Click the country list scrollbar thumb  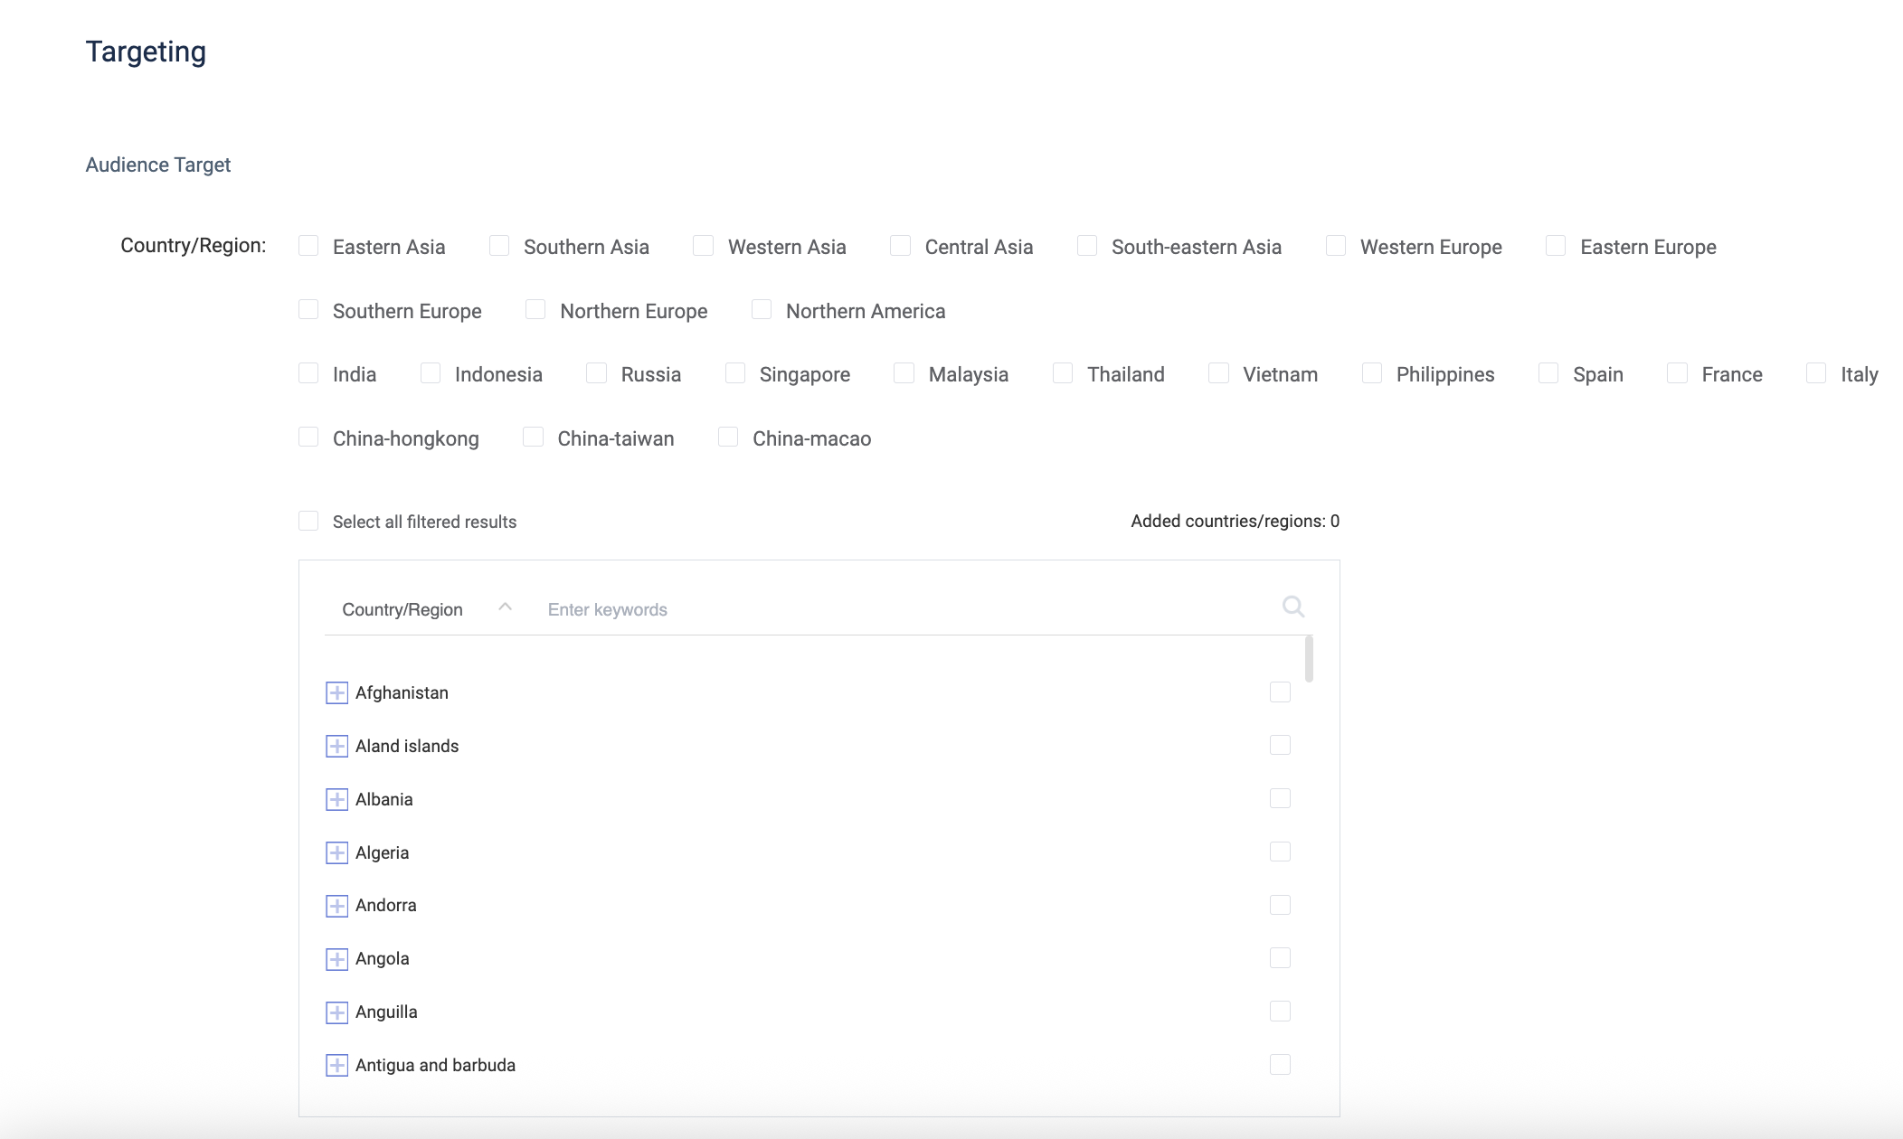click(x=1309, y=659)
